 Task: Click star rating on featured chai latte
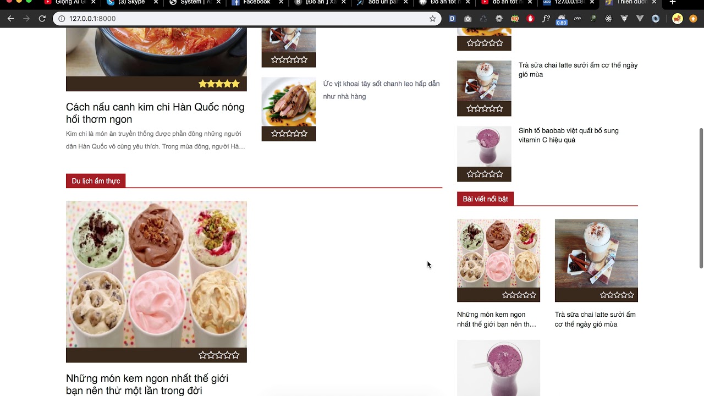pyautogui.click(x=617, y=295)
